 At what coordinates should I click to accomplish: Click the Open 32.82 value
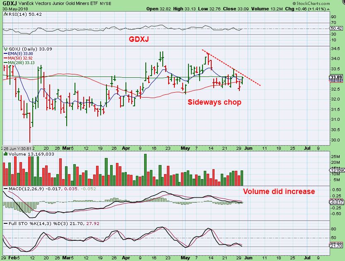pyautogui.click(x=159, y=9)
